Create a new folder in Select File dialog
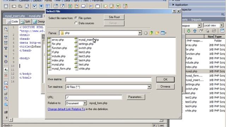The height and width of the screenshot is (127, 226). (157, 33)
